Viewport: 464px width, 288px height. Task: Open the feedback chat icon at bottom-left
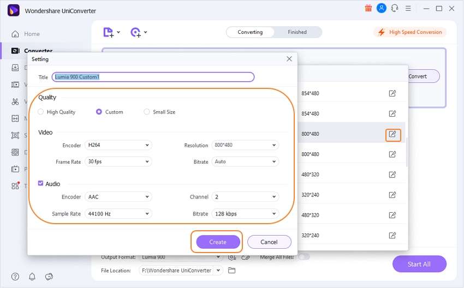(x=49, y=277)
